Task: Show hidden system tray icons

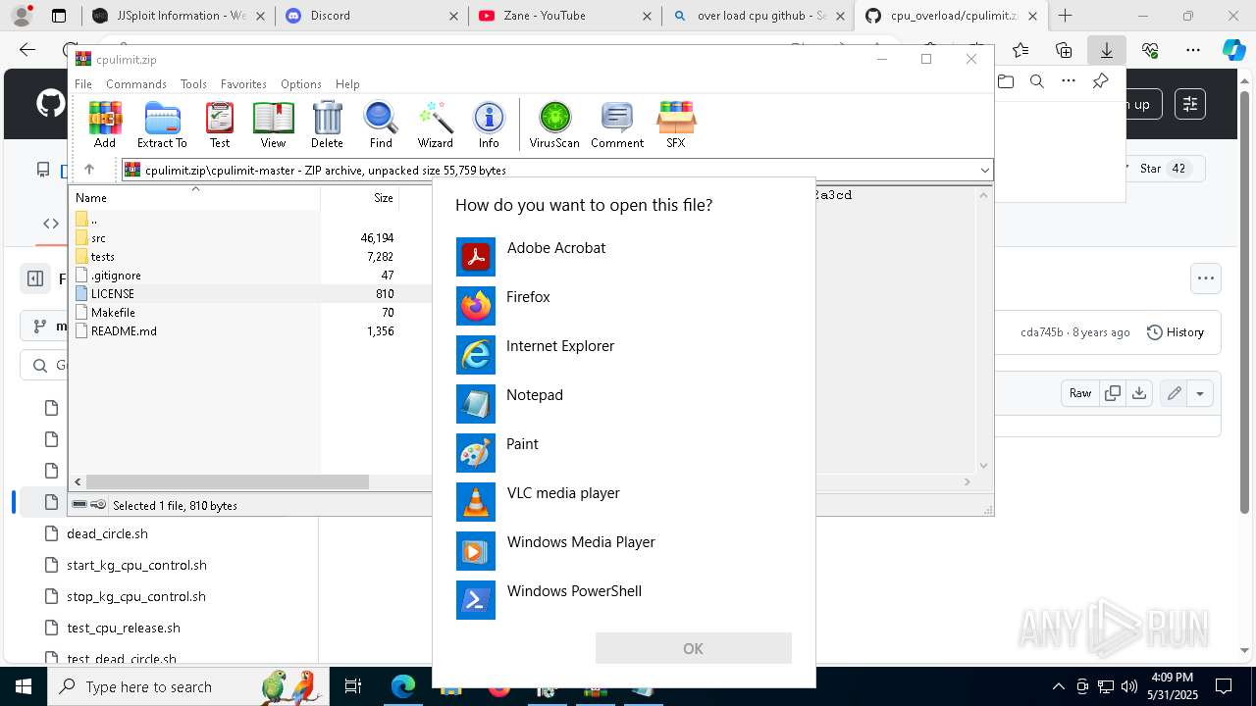Action: click(1058, 686)
